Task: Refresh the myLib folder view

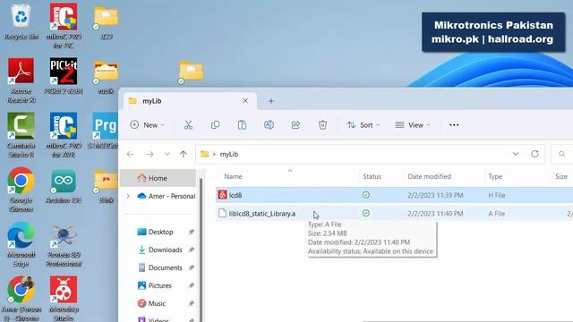Action: 535,154
